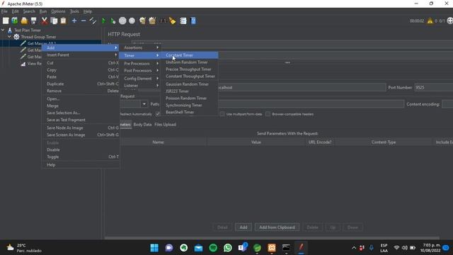Click the Port Number input field

tap(434, 87)
